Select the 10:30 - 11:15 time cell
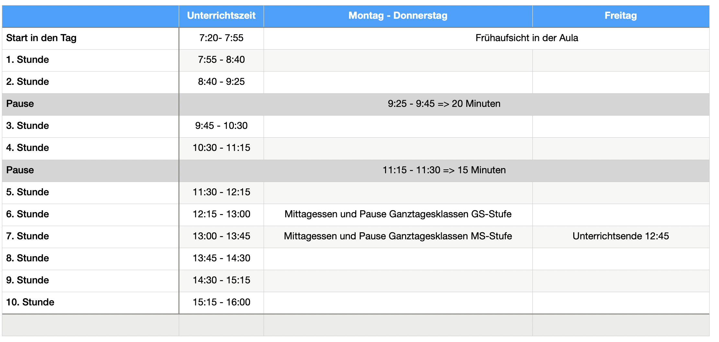 tap(221, 148)
